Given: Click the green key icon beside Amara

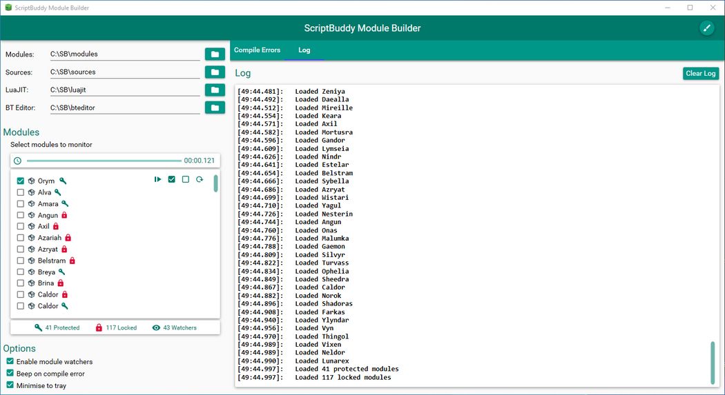Looking at the screenshot, I should (x=66, y=204).
